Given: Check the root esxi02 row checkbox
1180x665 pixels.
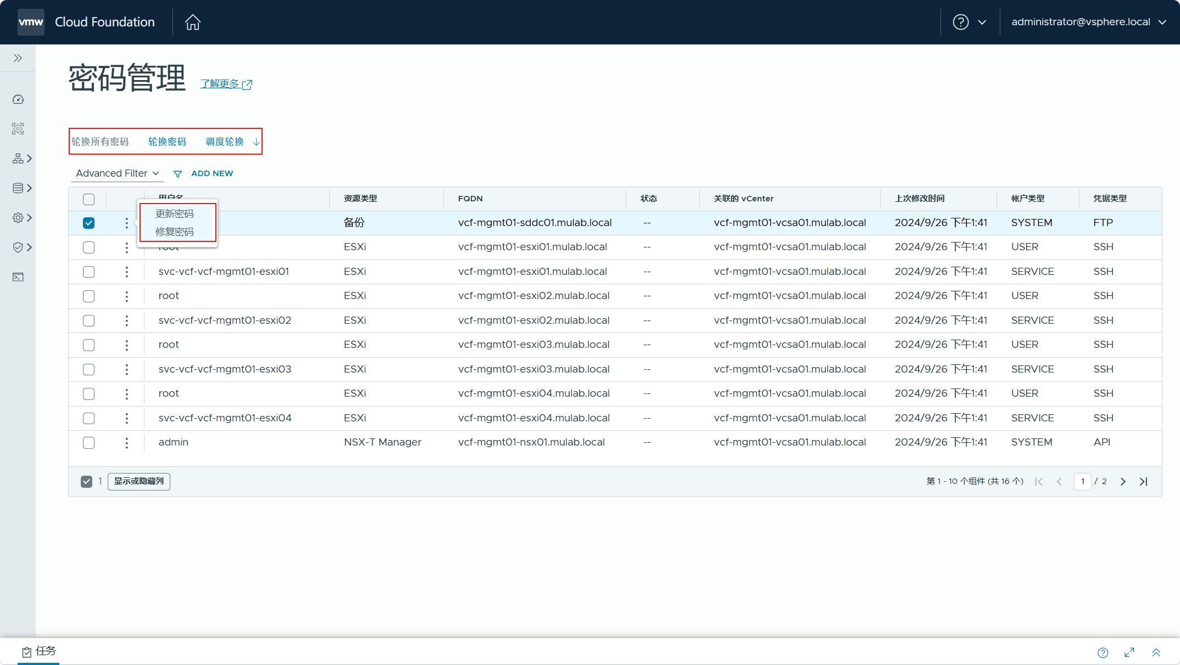Looking at the screenshot, I should pos(88,296).
